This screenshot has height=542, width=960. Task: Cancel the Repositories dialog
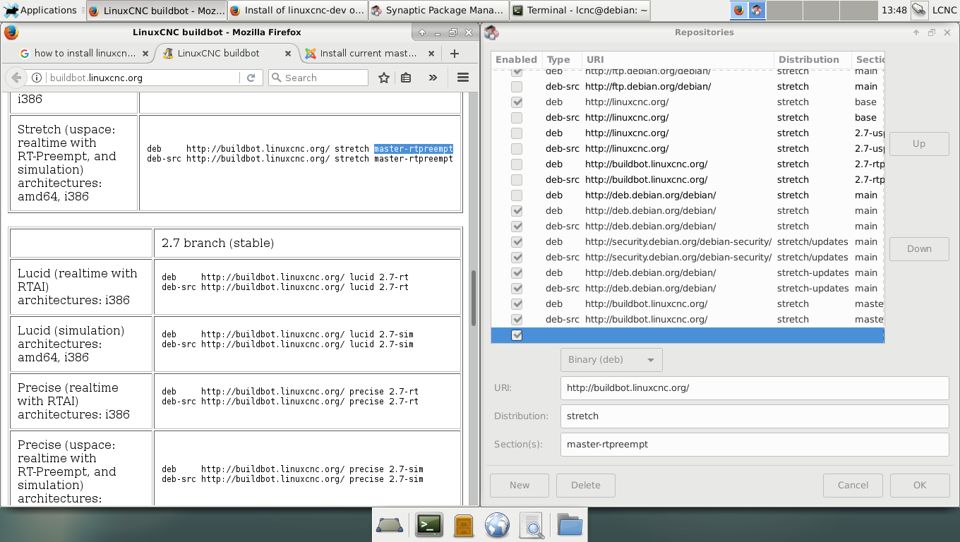(x=853, y=485)
